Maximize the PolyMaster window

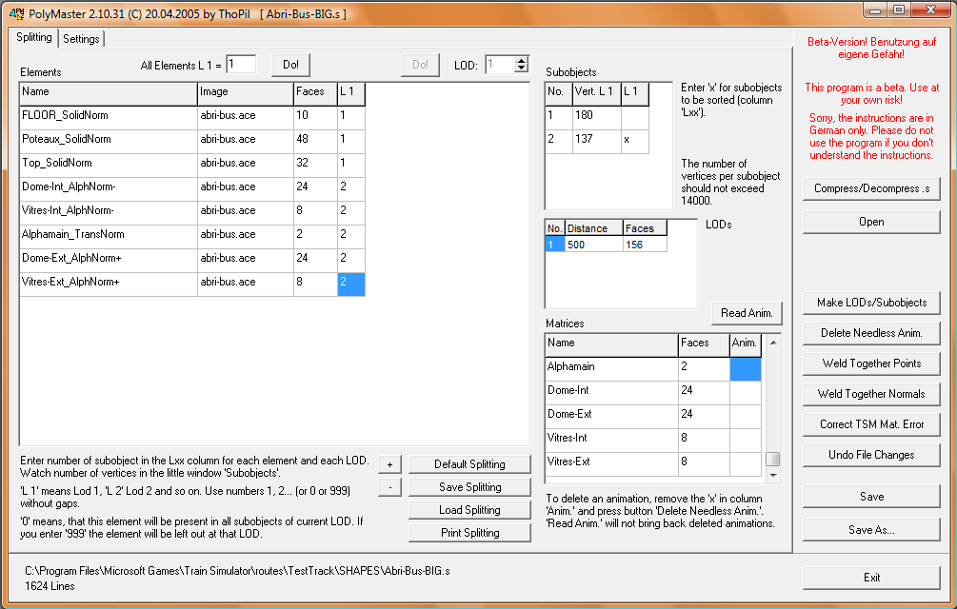tap(898, 10)
